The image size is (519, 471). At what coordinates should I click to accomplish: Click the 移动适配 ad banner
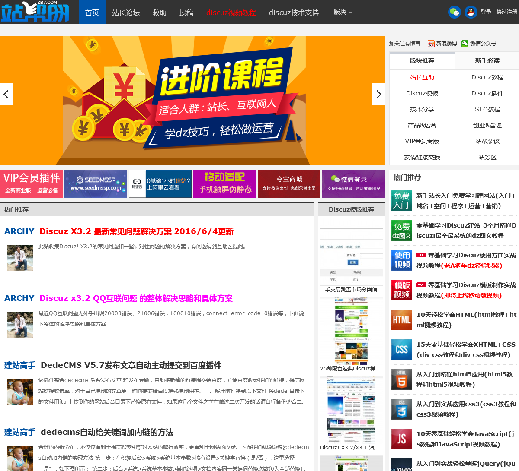coord(224,183)
